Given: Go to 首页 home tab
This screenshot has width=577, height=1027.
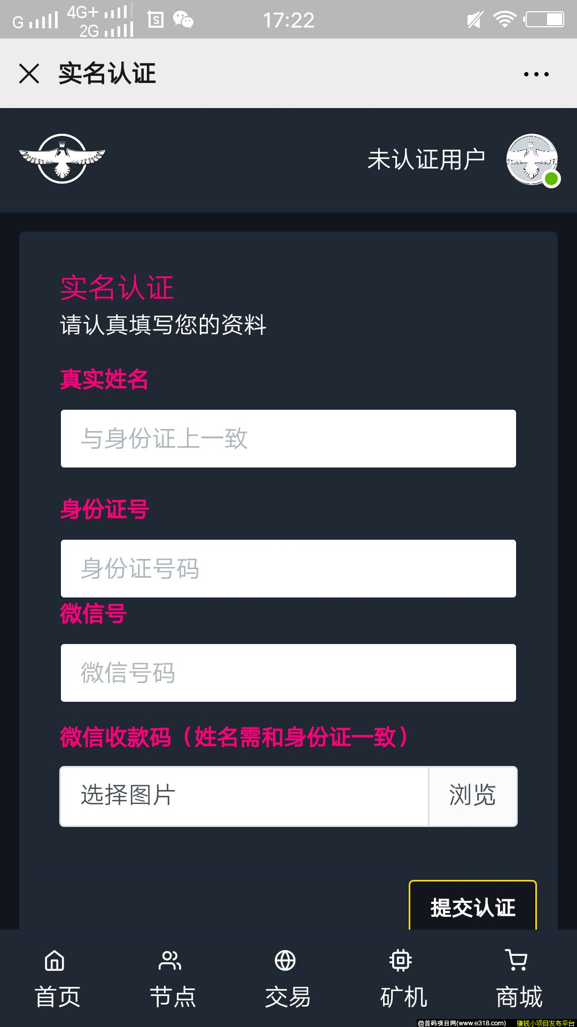Looking at the screenshot, I should 58,978.
